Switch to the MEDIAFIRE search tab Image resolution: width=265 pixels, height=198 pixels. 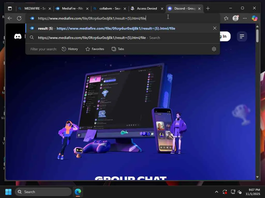[x=35, y=9]
